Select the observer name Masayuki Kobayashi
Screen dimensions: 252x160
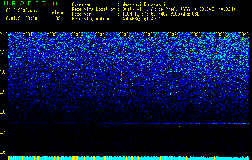point(144,4)
